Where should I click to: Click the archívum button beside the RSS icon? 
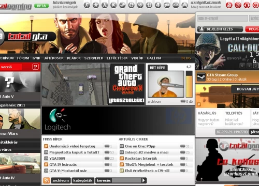pos(61,180)
